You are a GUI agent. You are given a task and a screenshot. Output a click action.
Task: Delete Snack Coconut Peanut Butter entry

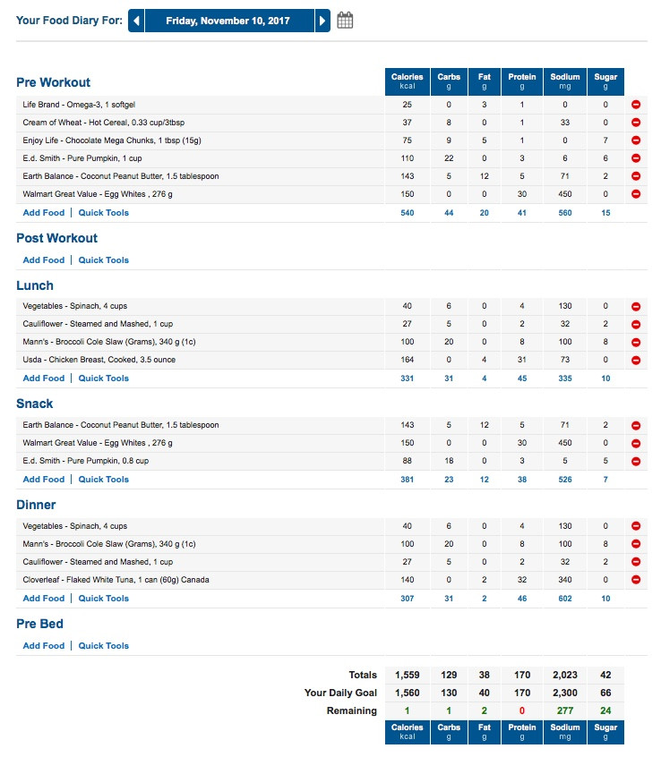click(x=636, y=426)
